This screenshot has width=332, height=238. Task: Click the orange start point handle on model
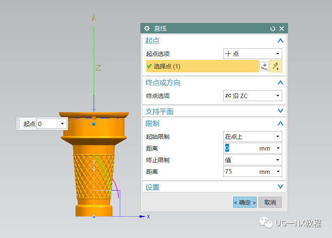(94, 118)
